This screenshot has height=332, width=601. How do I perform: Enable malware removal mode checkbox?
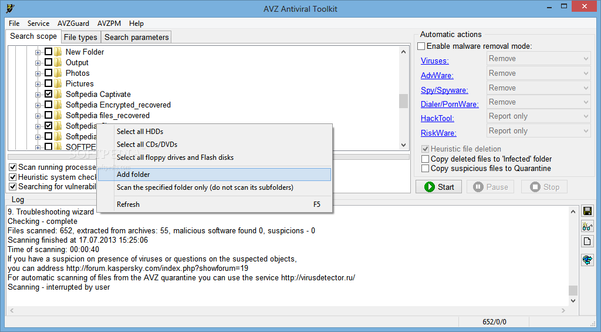point(421,46)
